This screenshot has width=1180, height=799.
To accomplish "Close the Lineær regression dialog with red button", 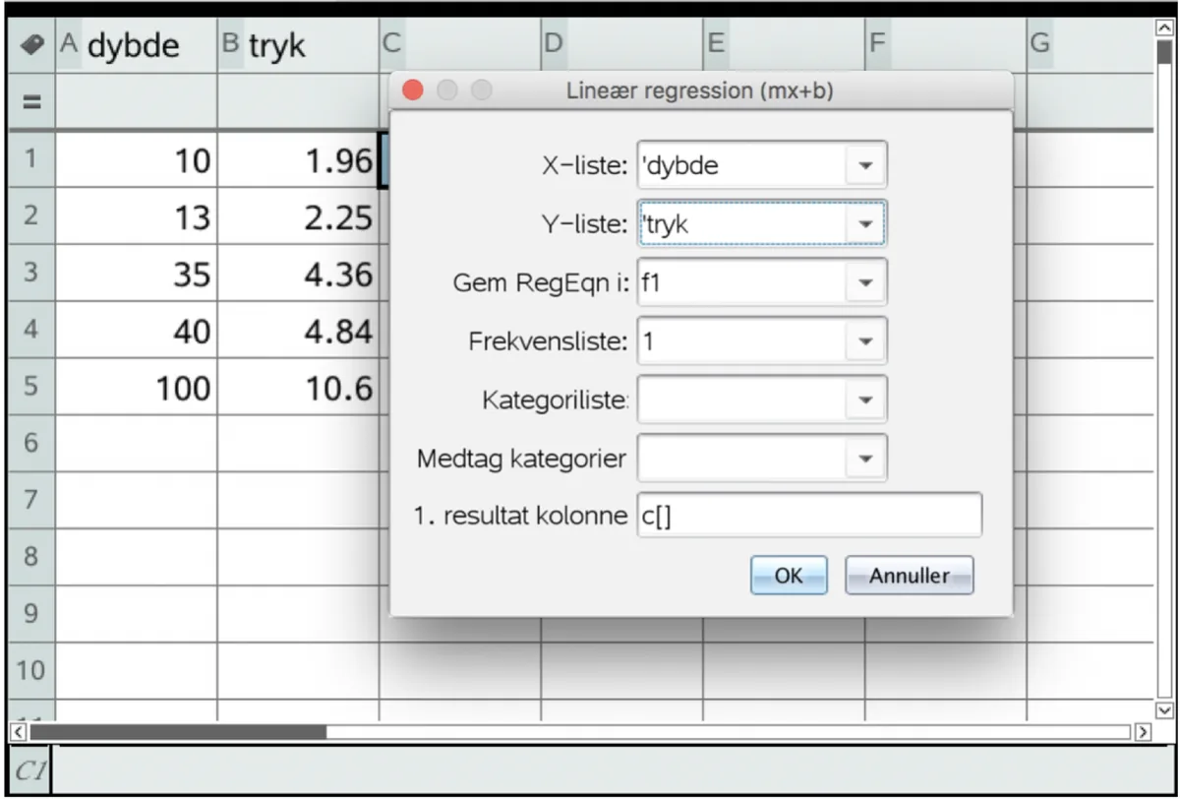I will [414, 91].
